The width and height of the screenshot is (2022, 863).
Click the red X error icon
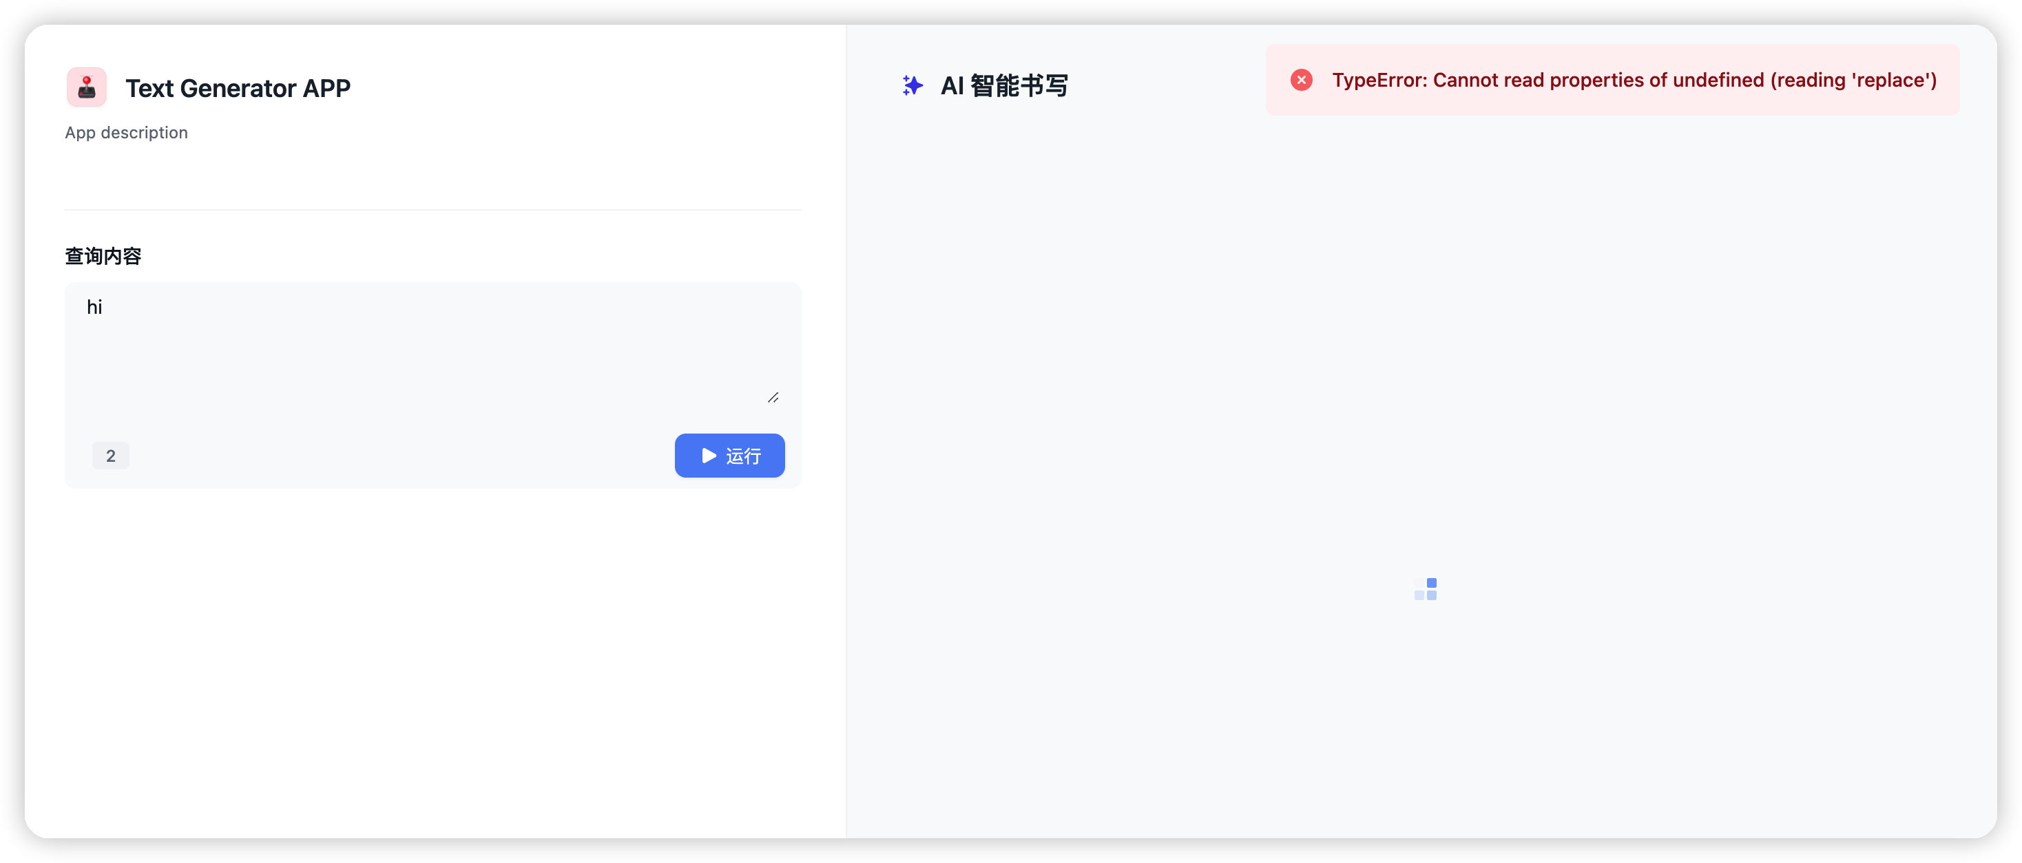pos(1301,80)
